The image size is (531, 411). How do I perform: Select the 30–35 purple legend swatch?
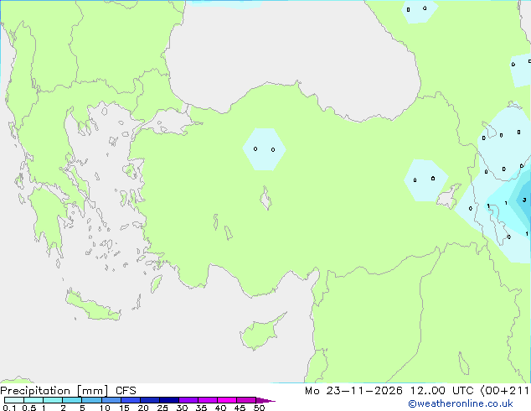[x=188, y=400]
